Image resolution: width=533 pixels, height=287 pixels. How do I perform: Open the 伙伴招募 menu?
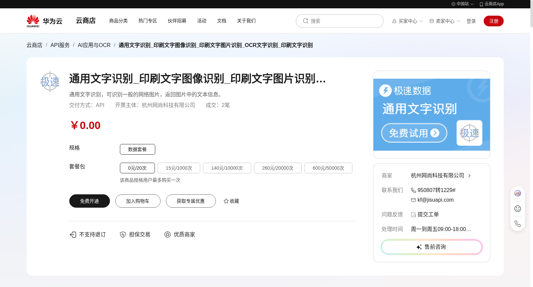(177, 21)
